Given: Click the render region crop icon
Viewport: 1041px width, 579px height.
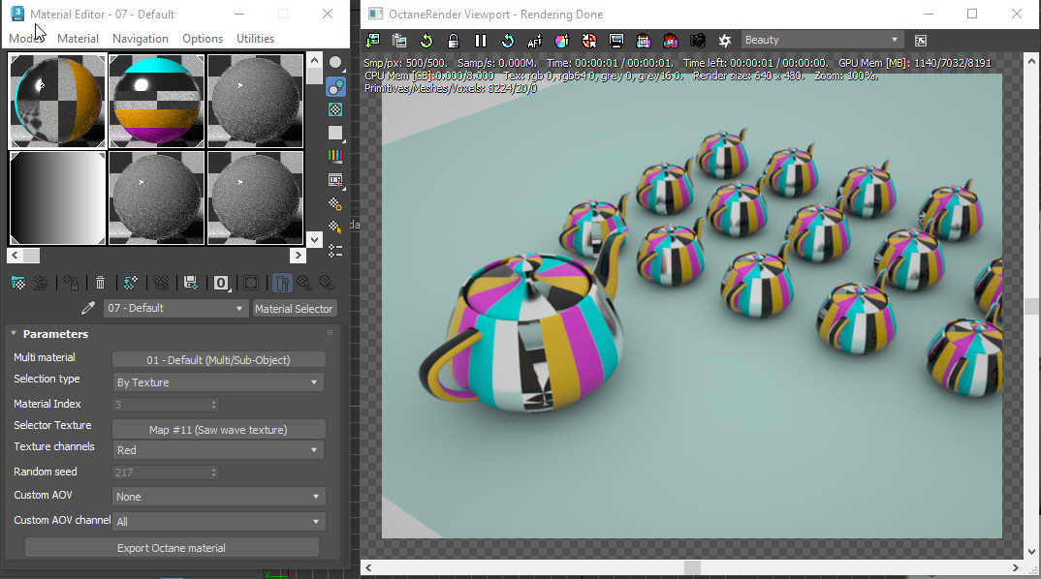Looking at the screenshot, I should (644, 41).
